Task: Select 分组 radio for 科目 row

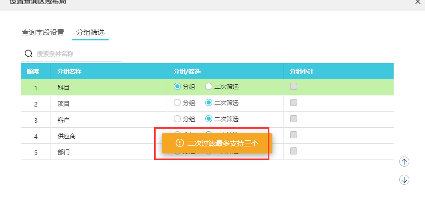Action: pyautogui.click(x=177, y=87)
